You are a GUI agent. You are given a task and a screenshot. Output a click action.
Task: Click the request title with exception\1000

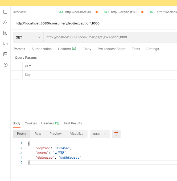(57, 23)
